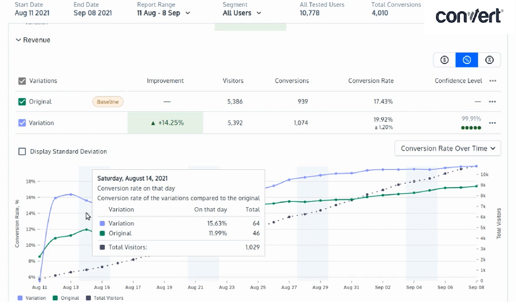Click the Convert logo
The height and width of the screenshot is (305, 516).
[x=469, y=16]
